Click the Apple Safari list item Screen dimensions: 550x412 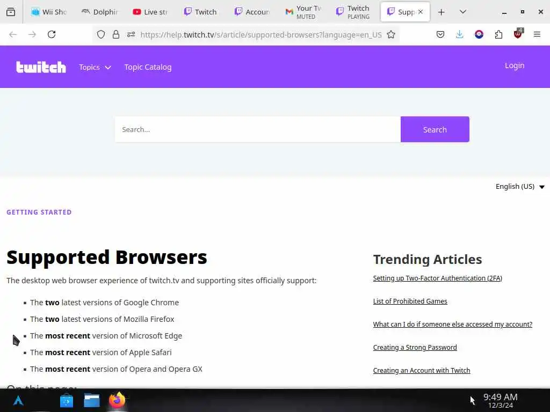click(x=100, y=352)
